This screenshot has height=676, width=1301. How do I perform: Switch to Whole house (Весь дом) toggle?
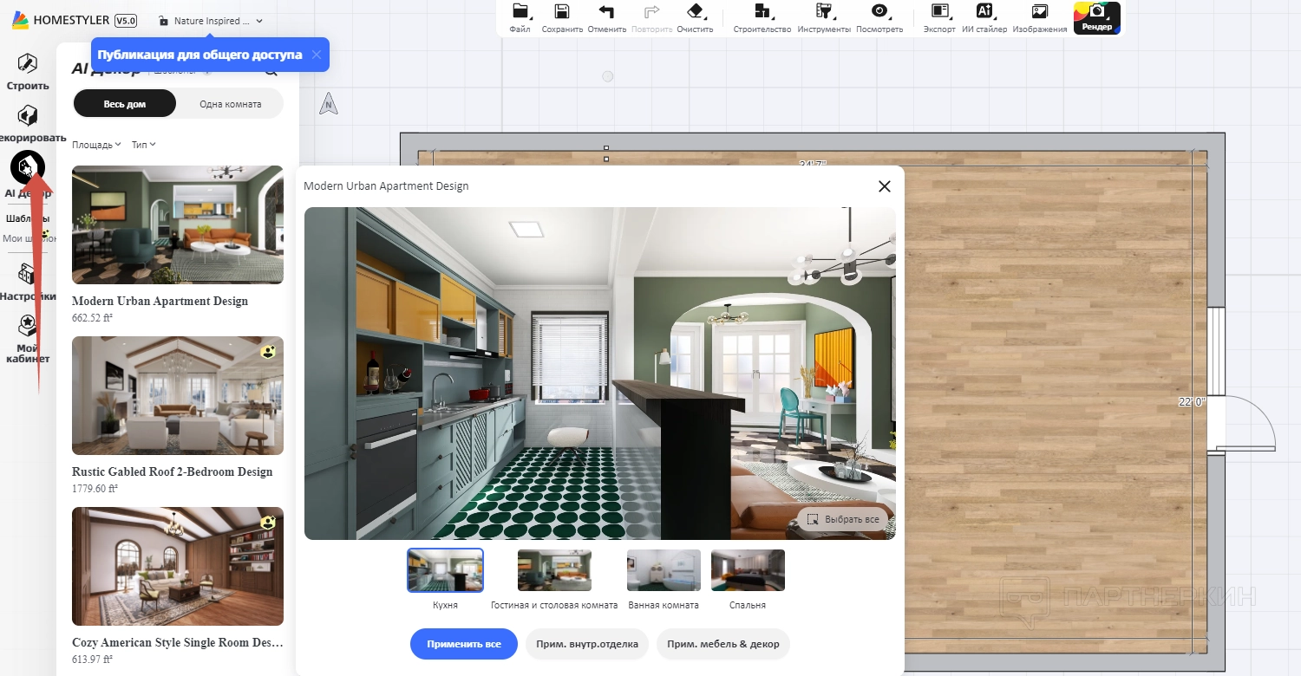point(125,104)
